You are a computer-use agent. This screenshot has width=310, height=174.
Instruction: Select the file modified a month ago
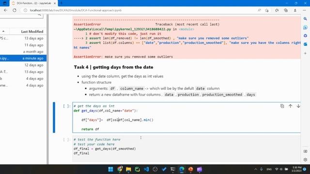[23, 52]
